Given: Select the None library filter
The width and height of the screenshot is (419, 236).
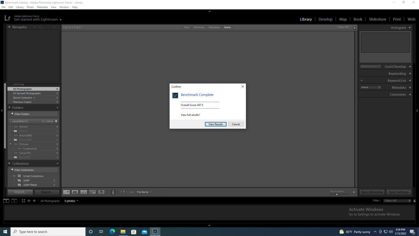Looking at the screenshot, I should (x=227, y=27).
